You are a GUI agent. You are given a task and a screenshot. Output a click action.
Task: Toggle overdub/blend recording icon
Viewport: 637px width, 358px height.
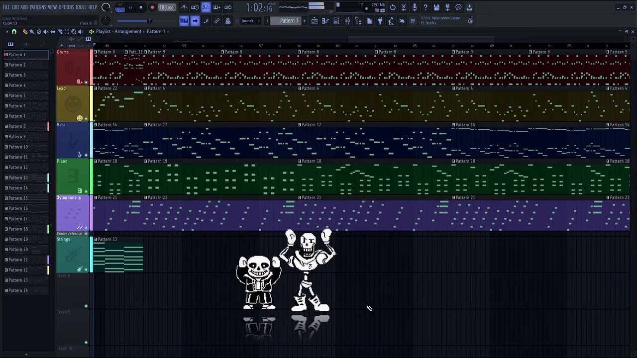tap(216, 7)
